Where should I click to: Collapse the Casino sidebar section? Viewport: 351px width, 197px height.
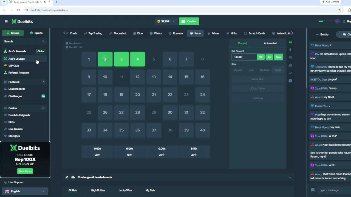point(43,108)
